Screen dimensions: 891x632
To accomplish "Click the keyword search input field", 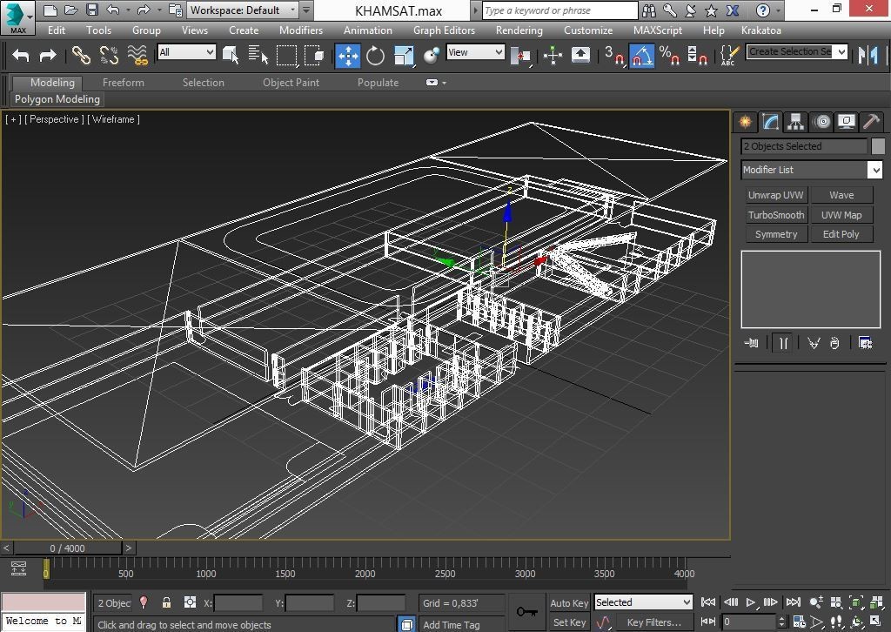I will click(558, 10).
